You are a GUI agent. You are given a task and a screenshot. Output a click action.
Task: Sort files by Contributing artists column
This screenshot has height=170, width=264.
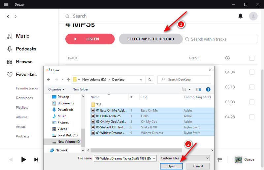pyautogui.click(x=197, y=97)
